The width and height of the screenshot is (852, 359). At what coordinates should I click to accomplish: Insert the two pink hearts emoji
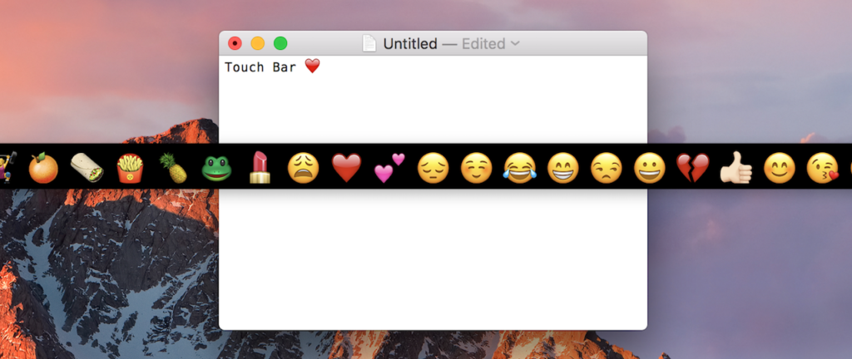[389, 168]
